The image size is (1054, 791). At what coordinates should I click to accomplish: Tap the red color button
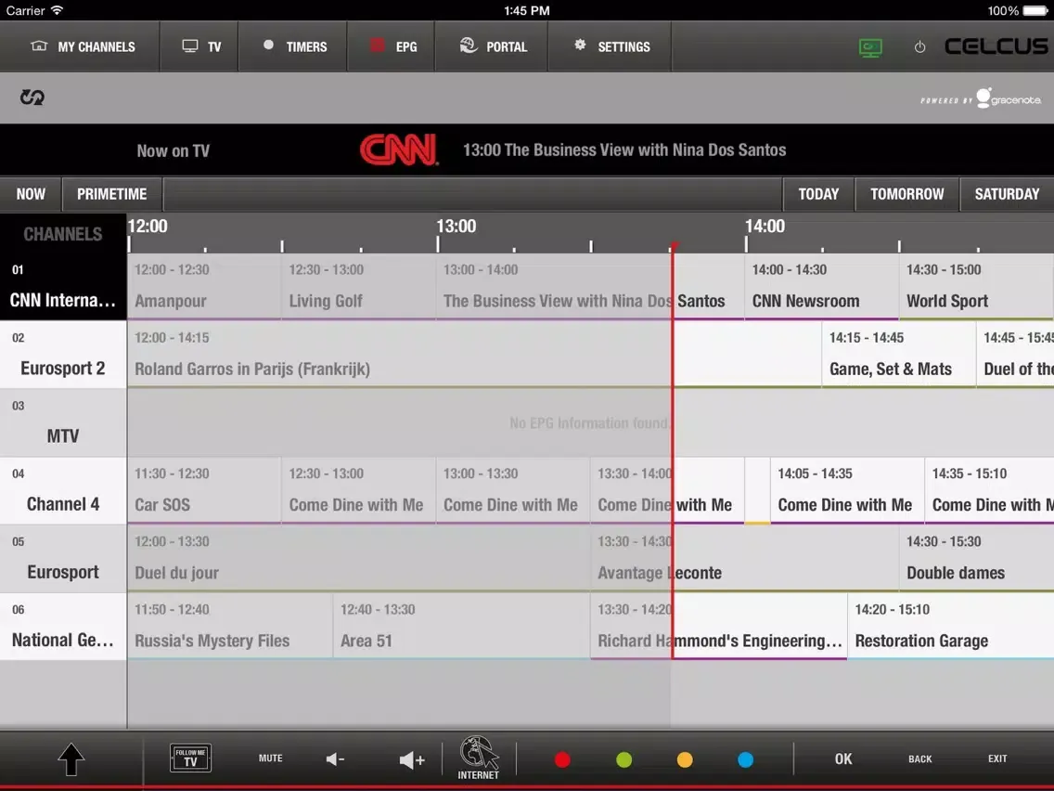click(x=562, y=759)
